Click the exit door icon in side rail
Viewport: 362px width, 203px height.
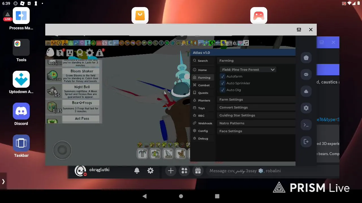306,142
